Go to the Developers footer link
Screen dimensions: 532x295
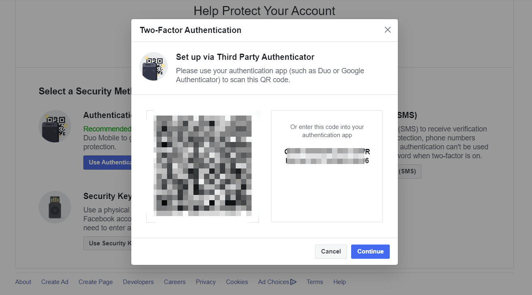click(x=138, y=282)
